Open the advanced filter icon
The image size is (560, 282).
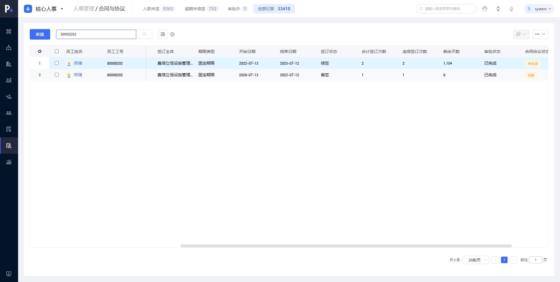click(163, 34)
